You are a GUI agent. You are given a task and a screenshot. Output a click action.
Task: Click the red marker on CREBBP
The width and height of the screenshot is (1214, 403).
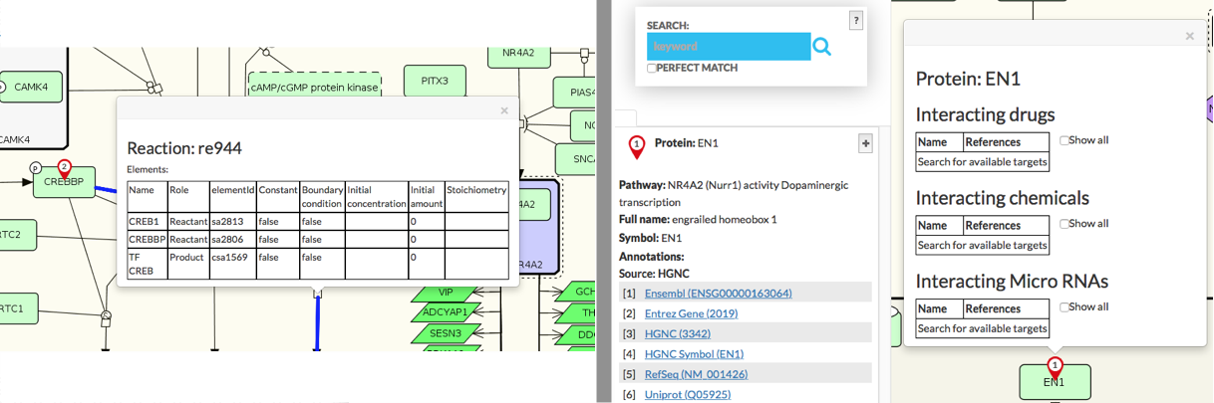pyautogui.click(x=65, y=169)
